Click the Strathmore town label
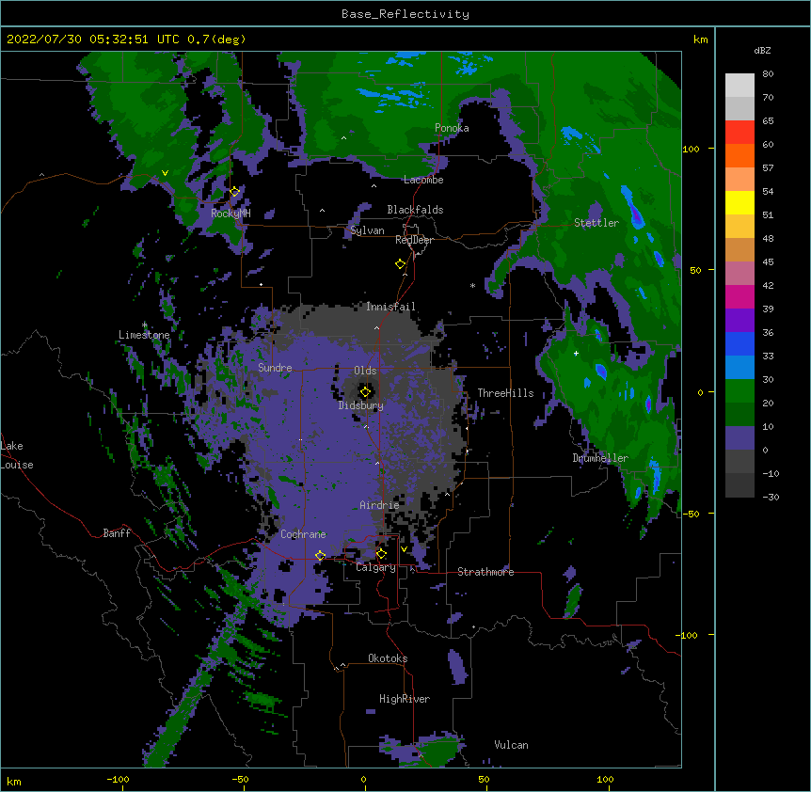The height and width of the screenshot is (792, 811). (x=485, y=572)
